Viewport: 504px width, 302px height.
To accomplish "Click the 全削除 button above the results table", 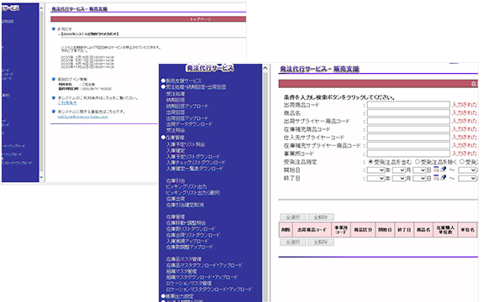I will (321, 217).
